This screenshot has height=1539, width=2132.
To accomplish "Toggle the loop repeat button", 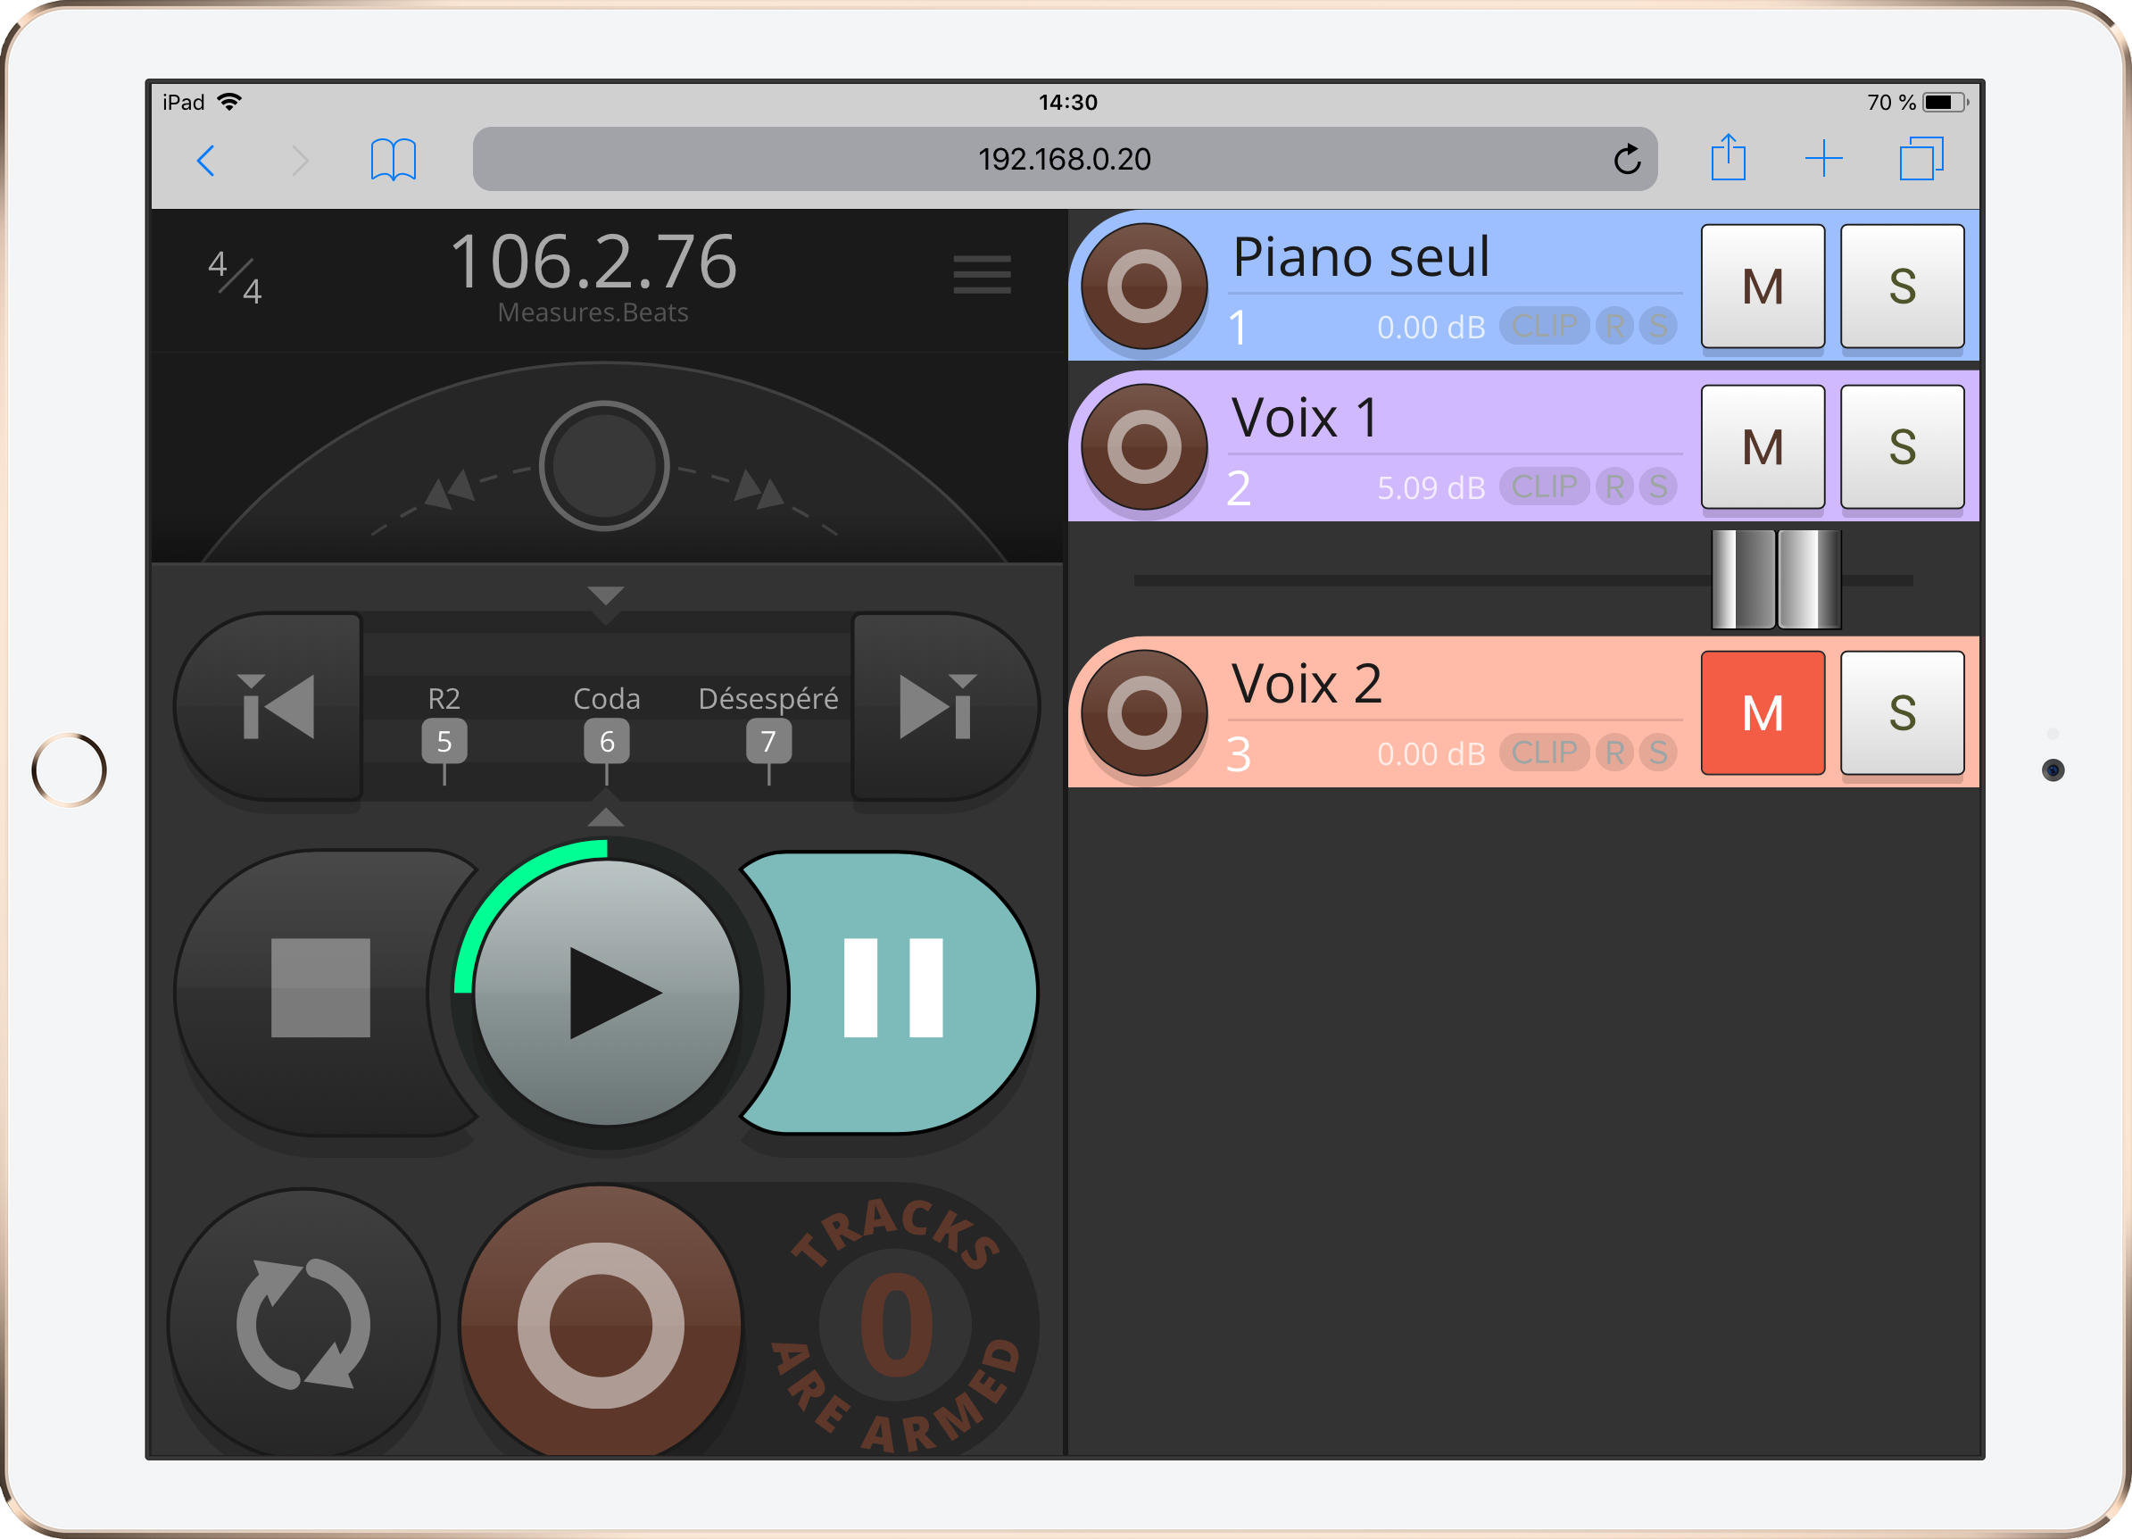I will point(303,1324).
